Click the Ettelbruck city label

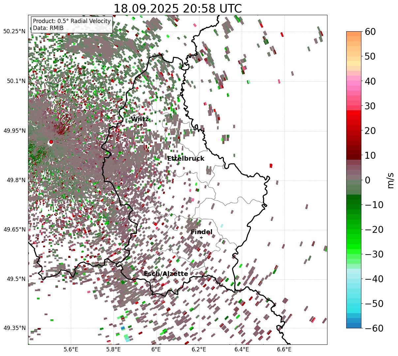(186, 158)
